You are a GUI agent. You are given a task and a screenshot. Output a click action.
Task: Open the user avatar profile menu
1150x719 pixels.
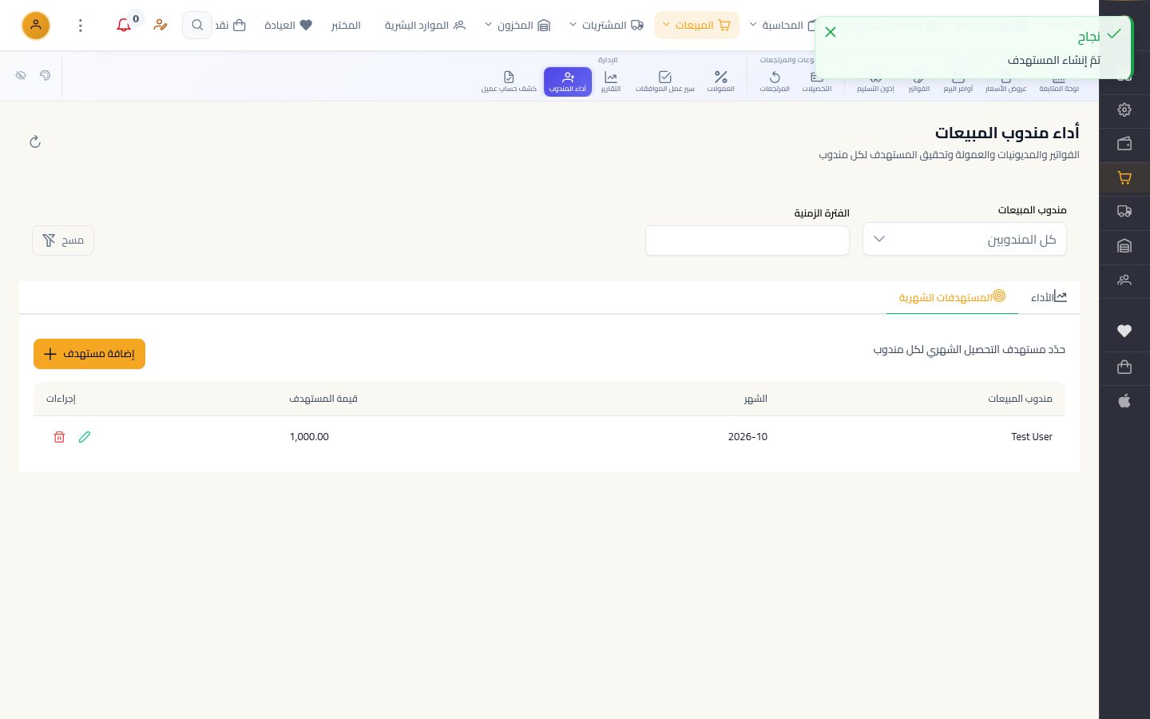pyautogui.click(x=36, y=26)
